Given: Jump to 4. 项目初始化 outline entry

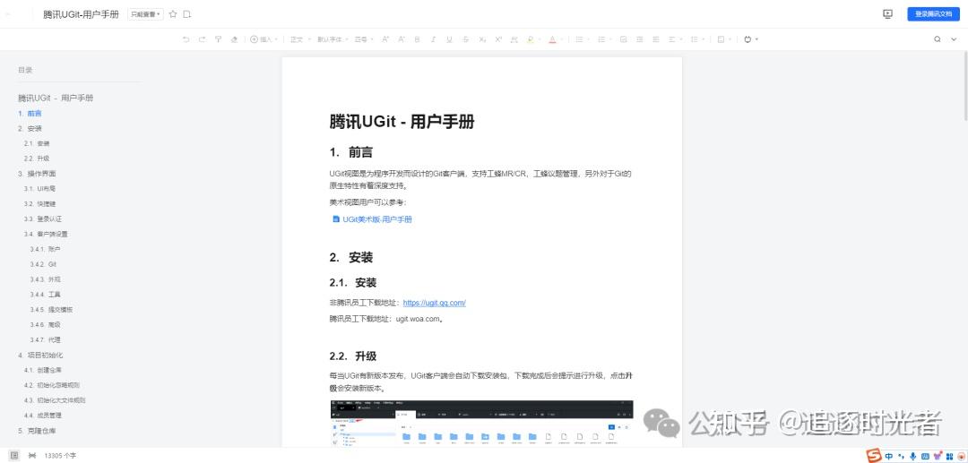Looking at the screenshot, I should (x=40, y=356).
